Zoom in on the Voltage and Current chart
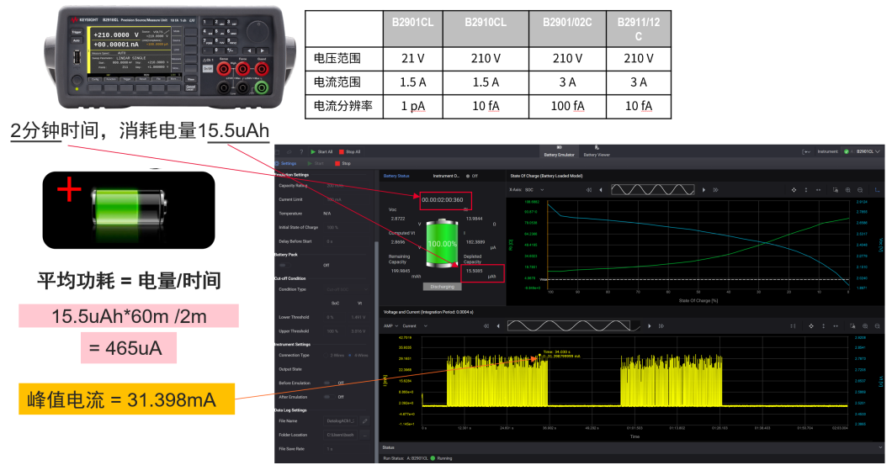This screenshot has height=465, width=892. pos(865,326)
